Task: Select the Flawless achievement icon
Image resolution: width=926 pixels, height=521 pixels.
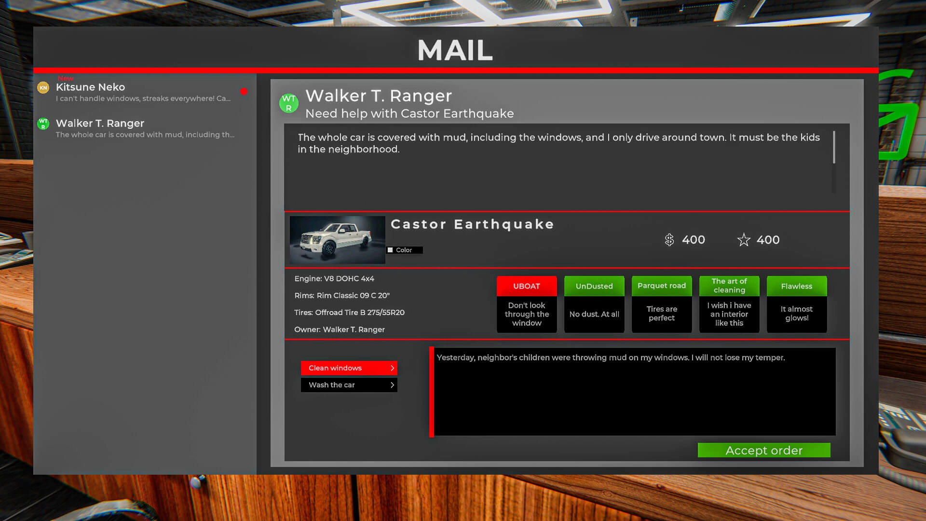Action: pos(797,286)
